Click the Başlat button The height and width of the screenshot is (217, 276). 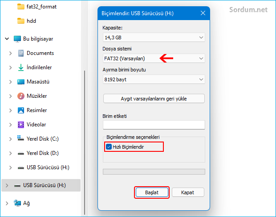click(152, 192)
